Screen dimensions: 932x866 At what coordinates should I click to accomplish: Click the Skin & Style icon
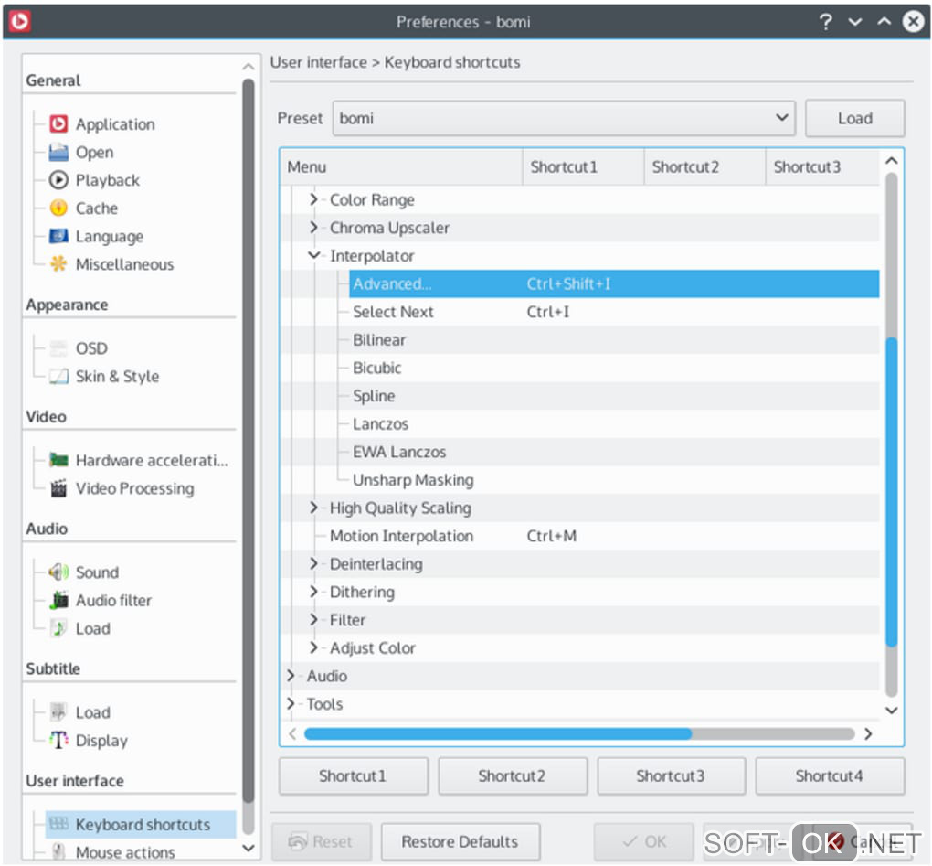[x=58, y=376]
